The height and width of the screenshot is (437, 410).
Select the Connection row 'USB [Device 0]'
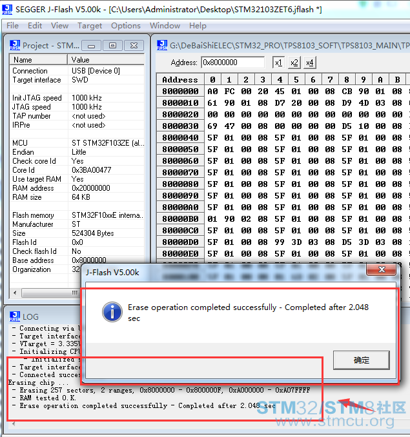point(77,71)
